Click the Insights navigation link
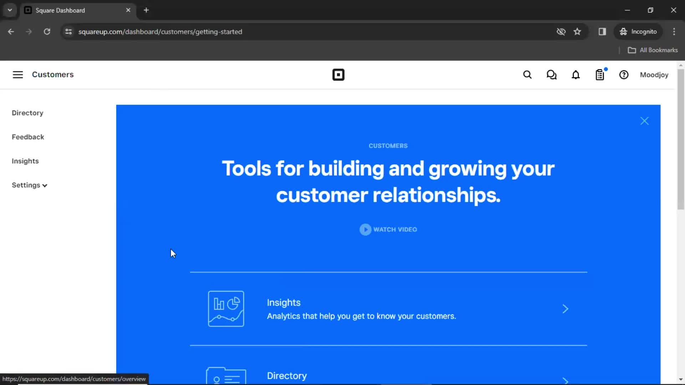685x385 pixels. (25, 161)
